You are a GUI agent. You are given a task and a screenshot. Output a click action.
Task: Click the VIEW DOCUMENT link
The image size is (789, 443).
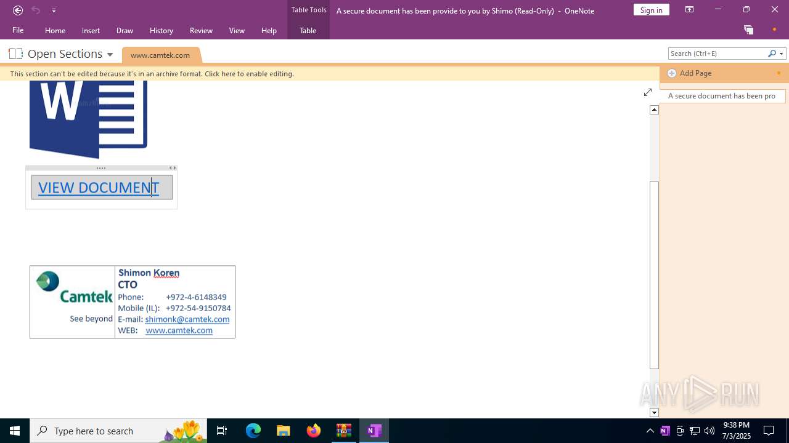point(99,188)
